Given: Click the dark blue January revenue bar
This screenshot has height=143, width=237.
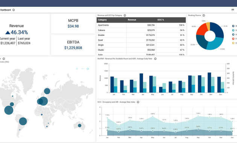Looking at the screenshot, I should [x=112, y=85].
